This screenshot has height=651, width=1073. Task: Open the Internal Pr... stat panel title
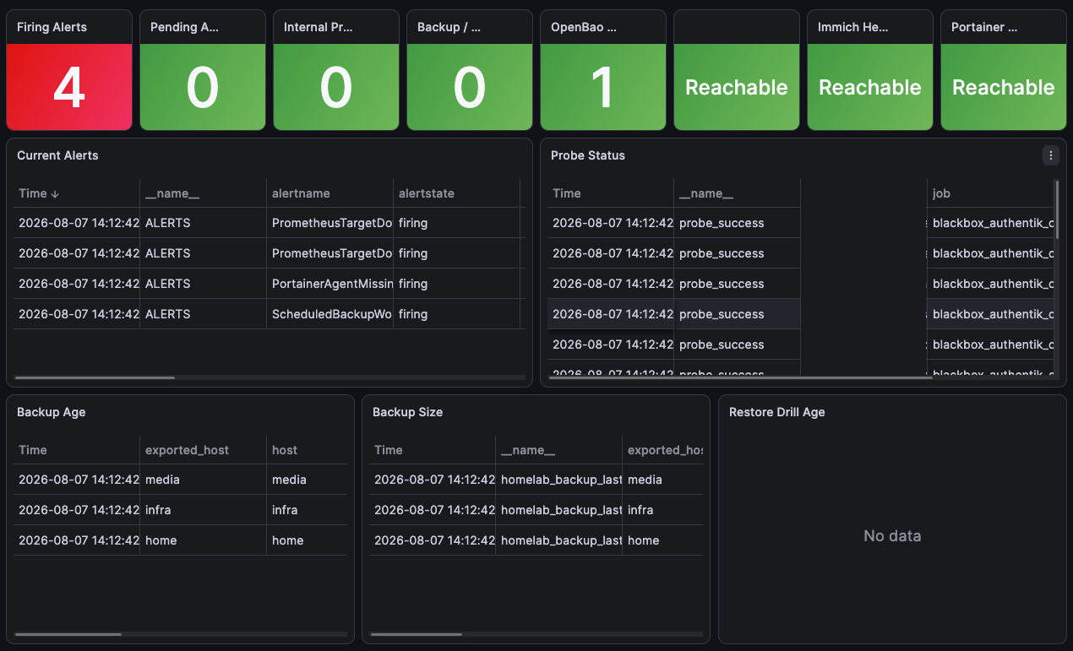click(x=319, y=27)
